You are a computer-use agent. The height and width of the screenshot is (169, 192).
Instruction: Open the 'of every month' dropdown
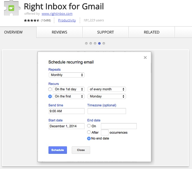point(107,89)
